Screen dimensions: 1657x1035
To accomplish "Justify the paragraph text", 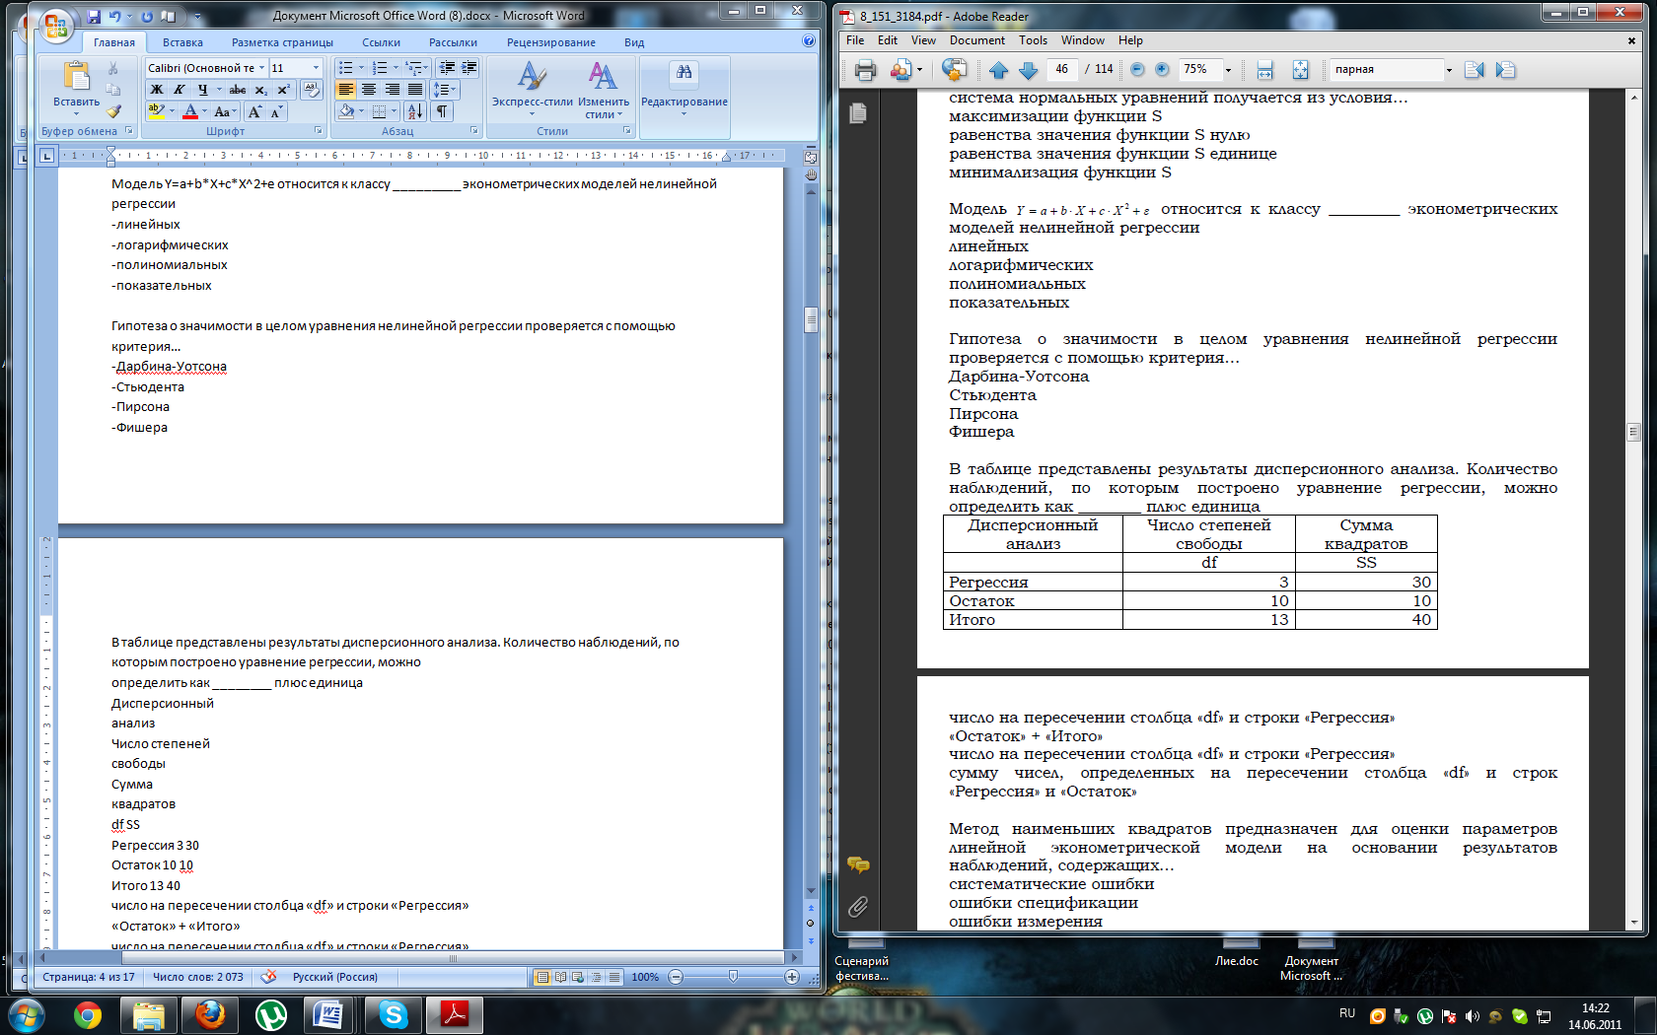I will click(415, 90).
